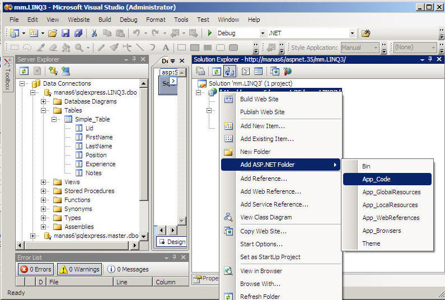Click the Save toolbar icon
Screen dimensions: 445x300
click(x=65, y=33)
